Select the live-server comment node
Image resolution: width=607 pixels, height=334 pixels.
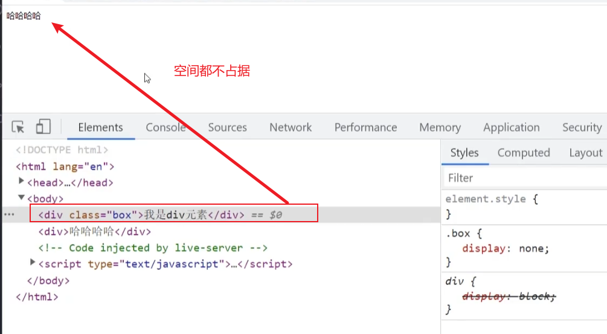(153, 248)
